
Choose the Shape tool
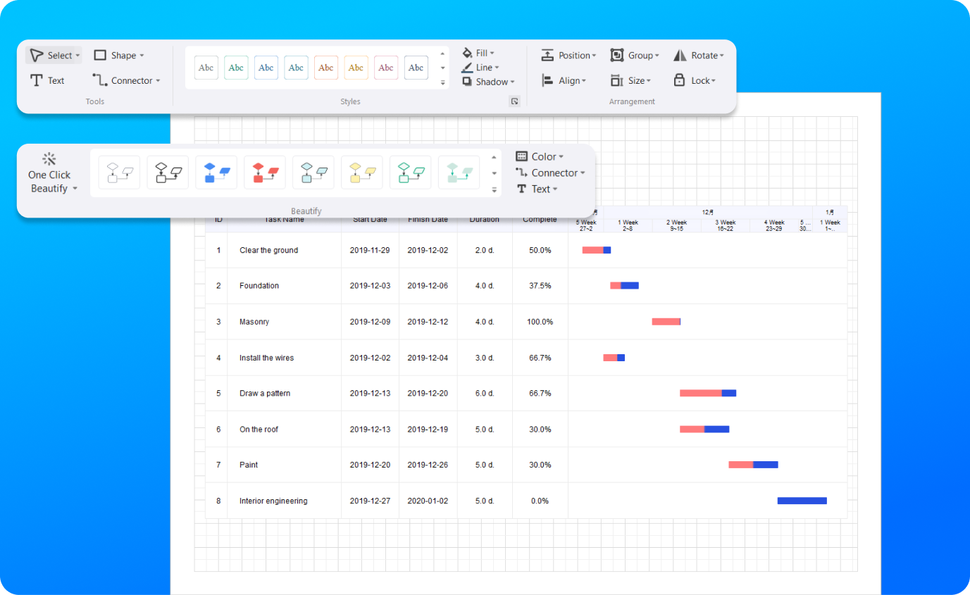tap(119, 55)
